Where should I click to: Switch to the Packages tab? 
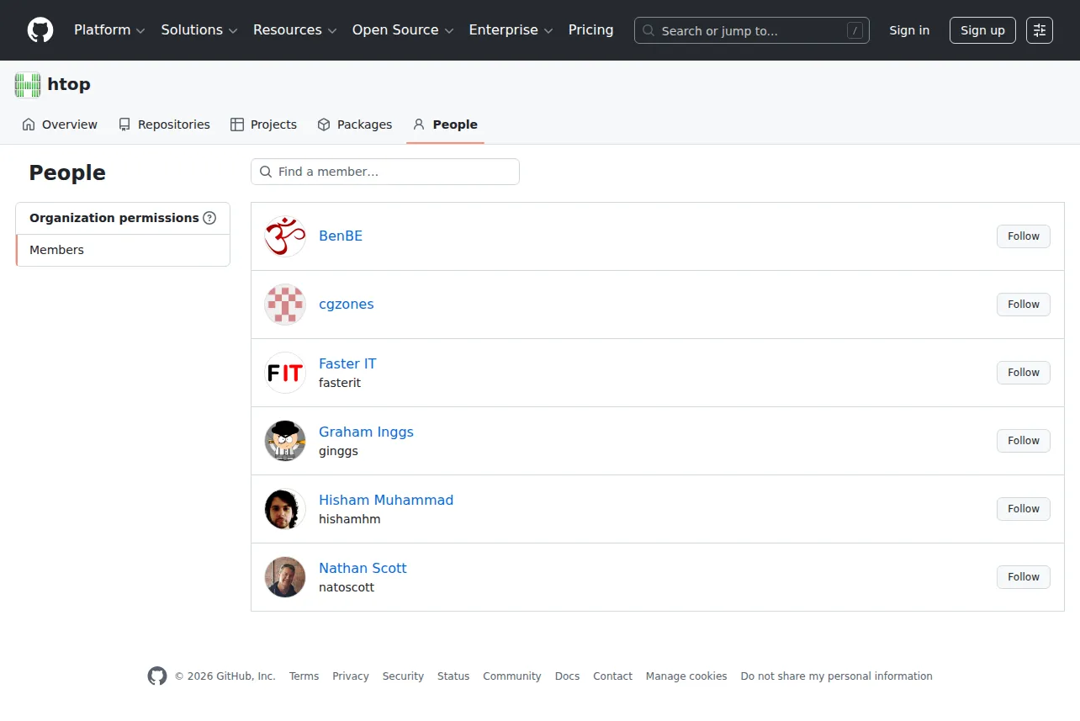(355, 125)
